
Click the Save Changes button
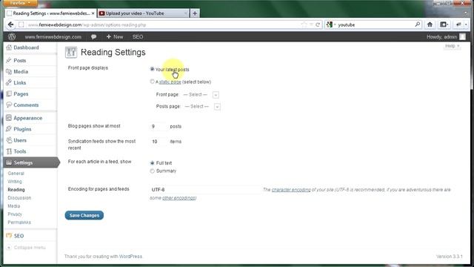click(x=84, y=215)
